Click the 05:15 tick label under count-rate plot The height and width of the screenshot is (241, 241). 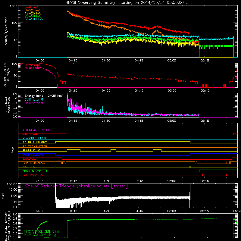205,61
